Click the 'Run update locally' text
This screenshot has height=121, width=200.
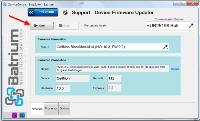coord(95,26)
